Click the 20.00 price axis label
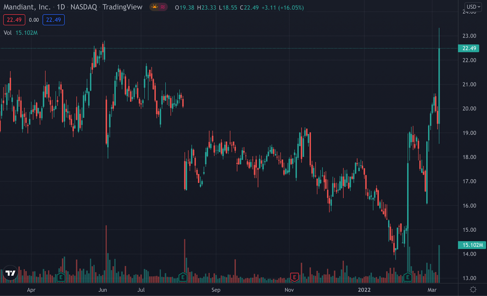The width and height of the screenshot is (487, 296). click(x=469, y=109)
